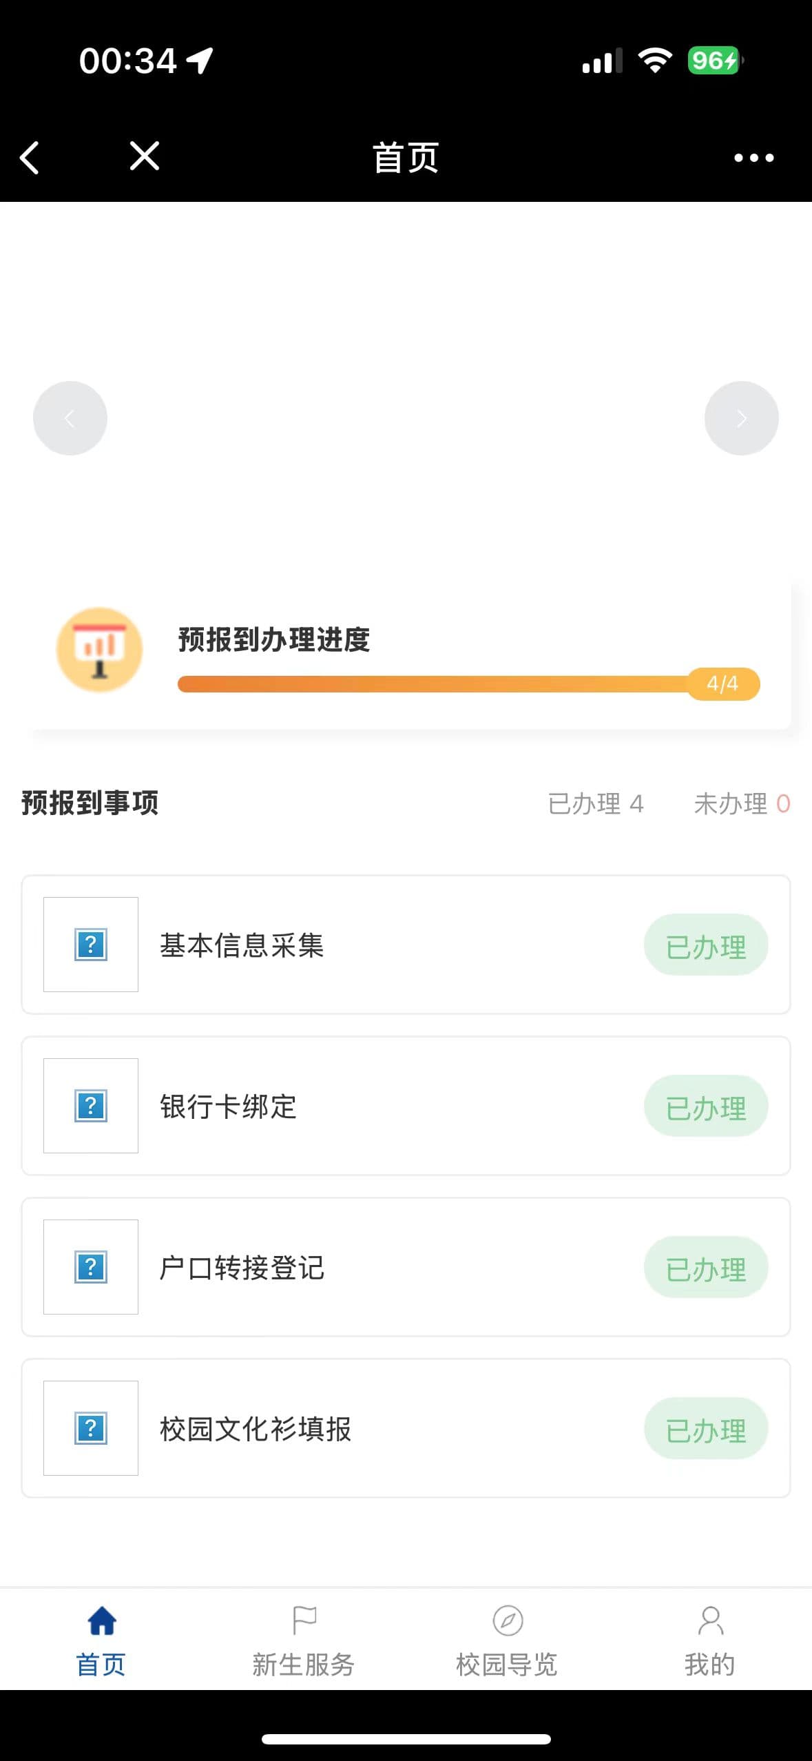The height and width of the screenshot is (1761, 812).
Task: Tap the 户口转接登记 placeholder icon
Action: coord(91,1267)
